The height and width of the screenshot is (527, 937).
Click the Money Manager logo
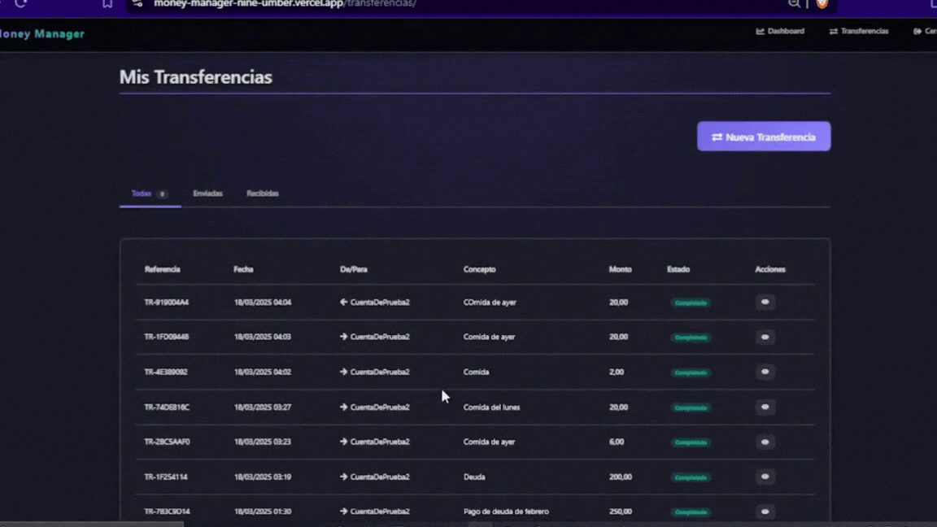tap(42, 34)
